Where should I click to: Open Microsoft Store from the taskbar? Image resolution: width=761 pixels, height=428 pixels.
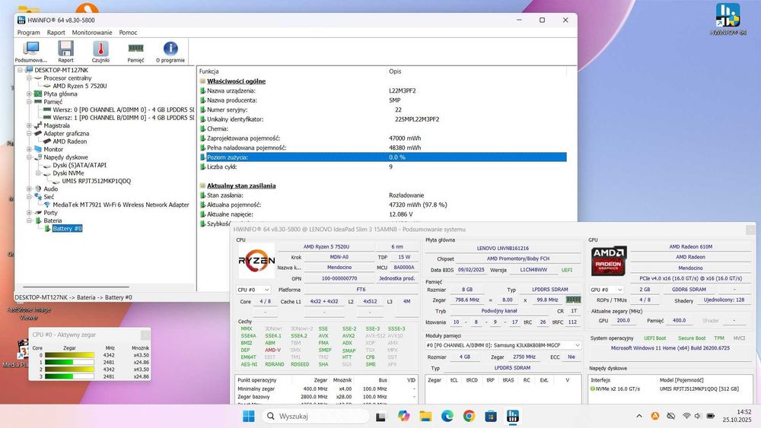pos(491,416)
